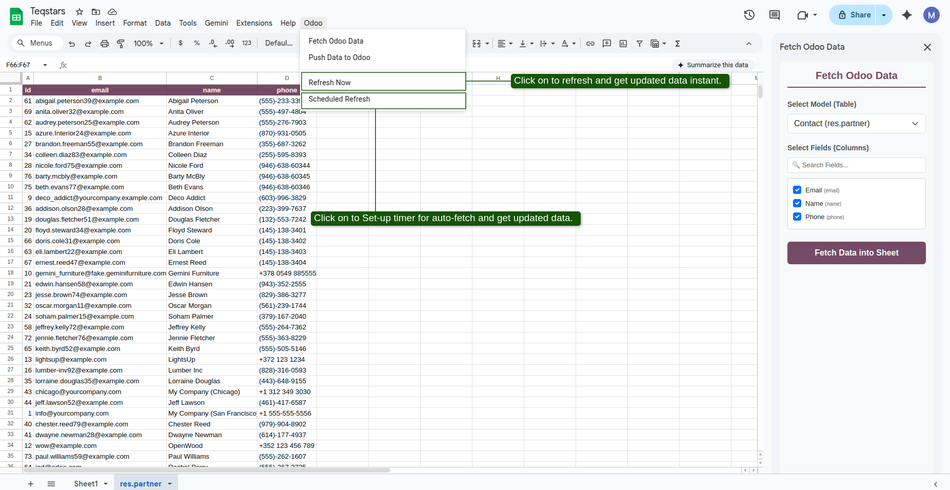The image size is (950, 490).
Task: Star the Teqstars document
Action: (80, 11)
